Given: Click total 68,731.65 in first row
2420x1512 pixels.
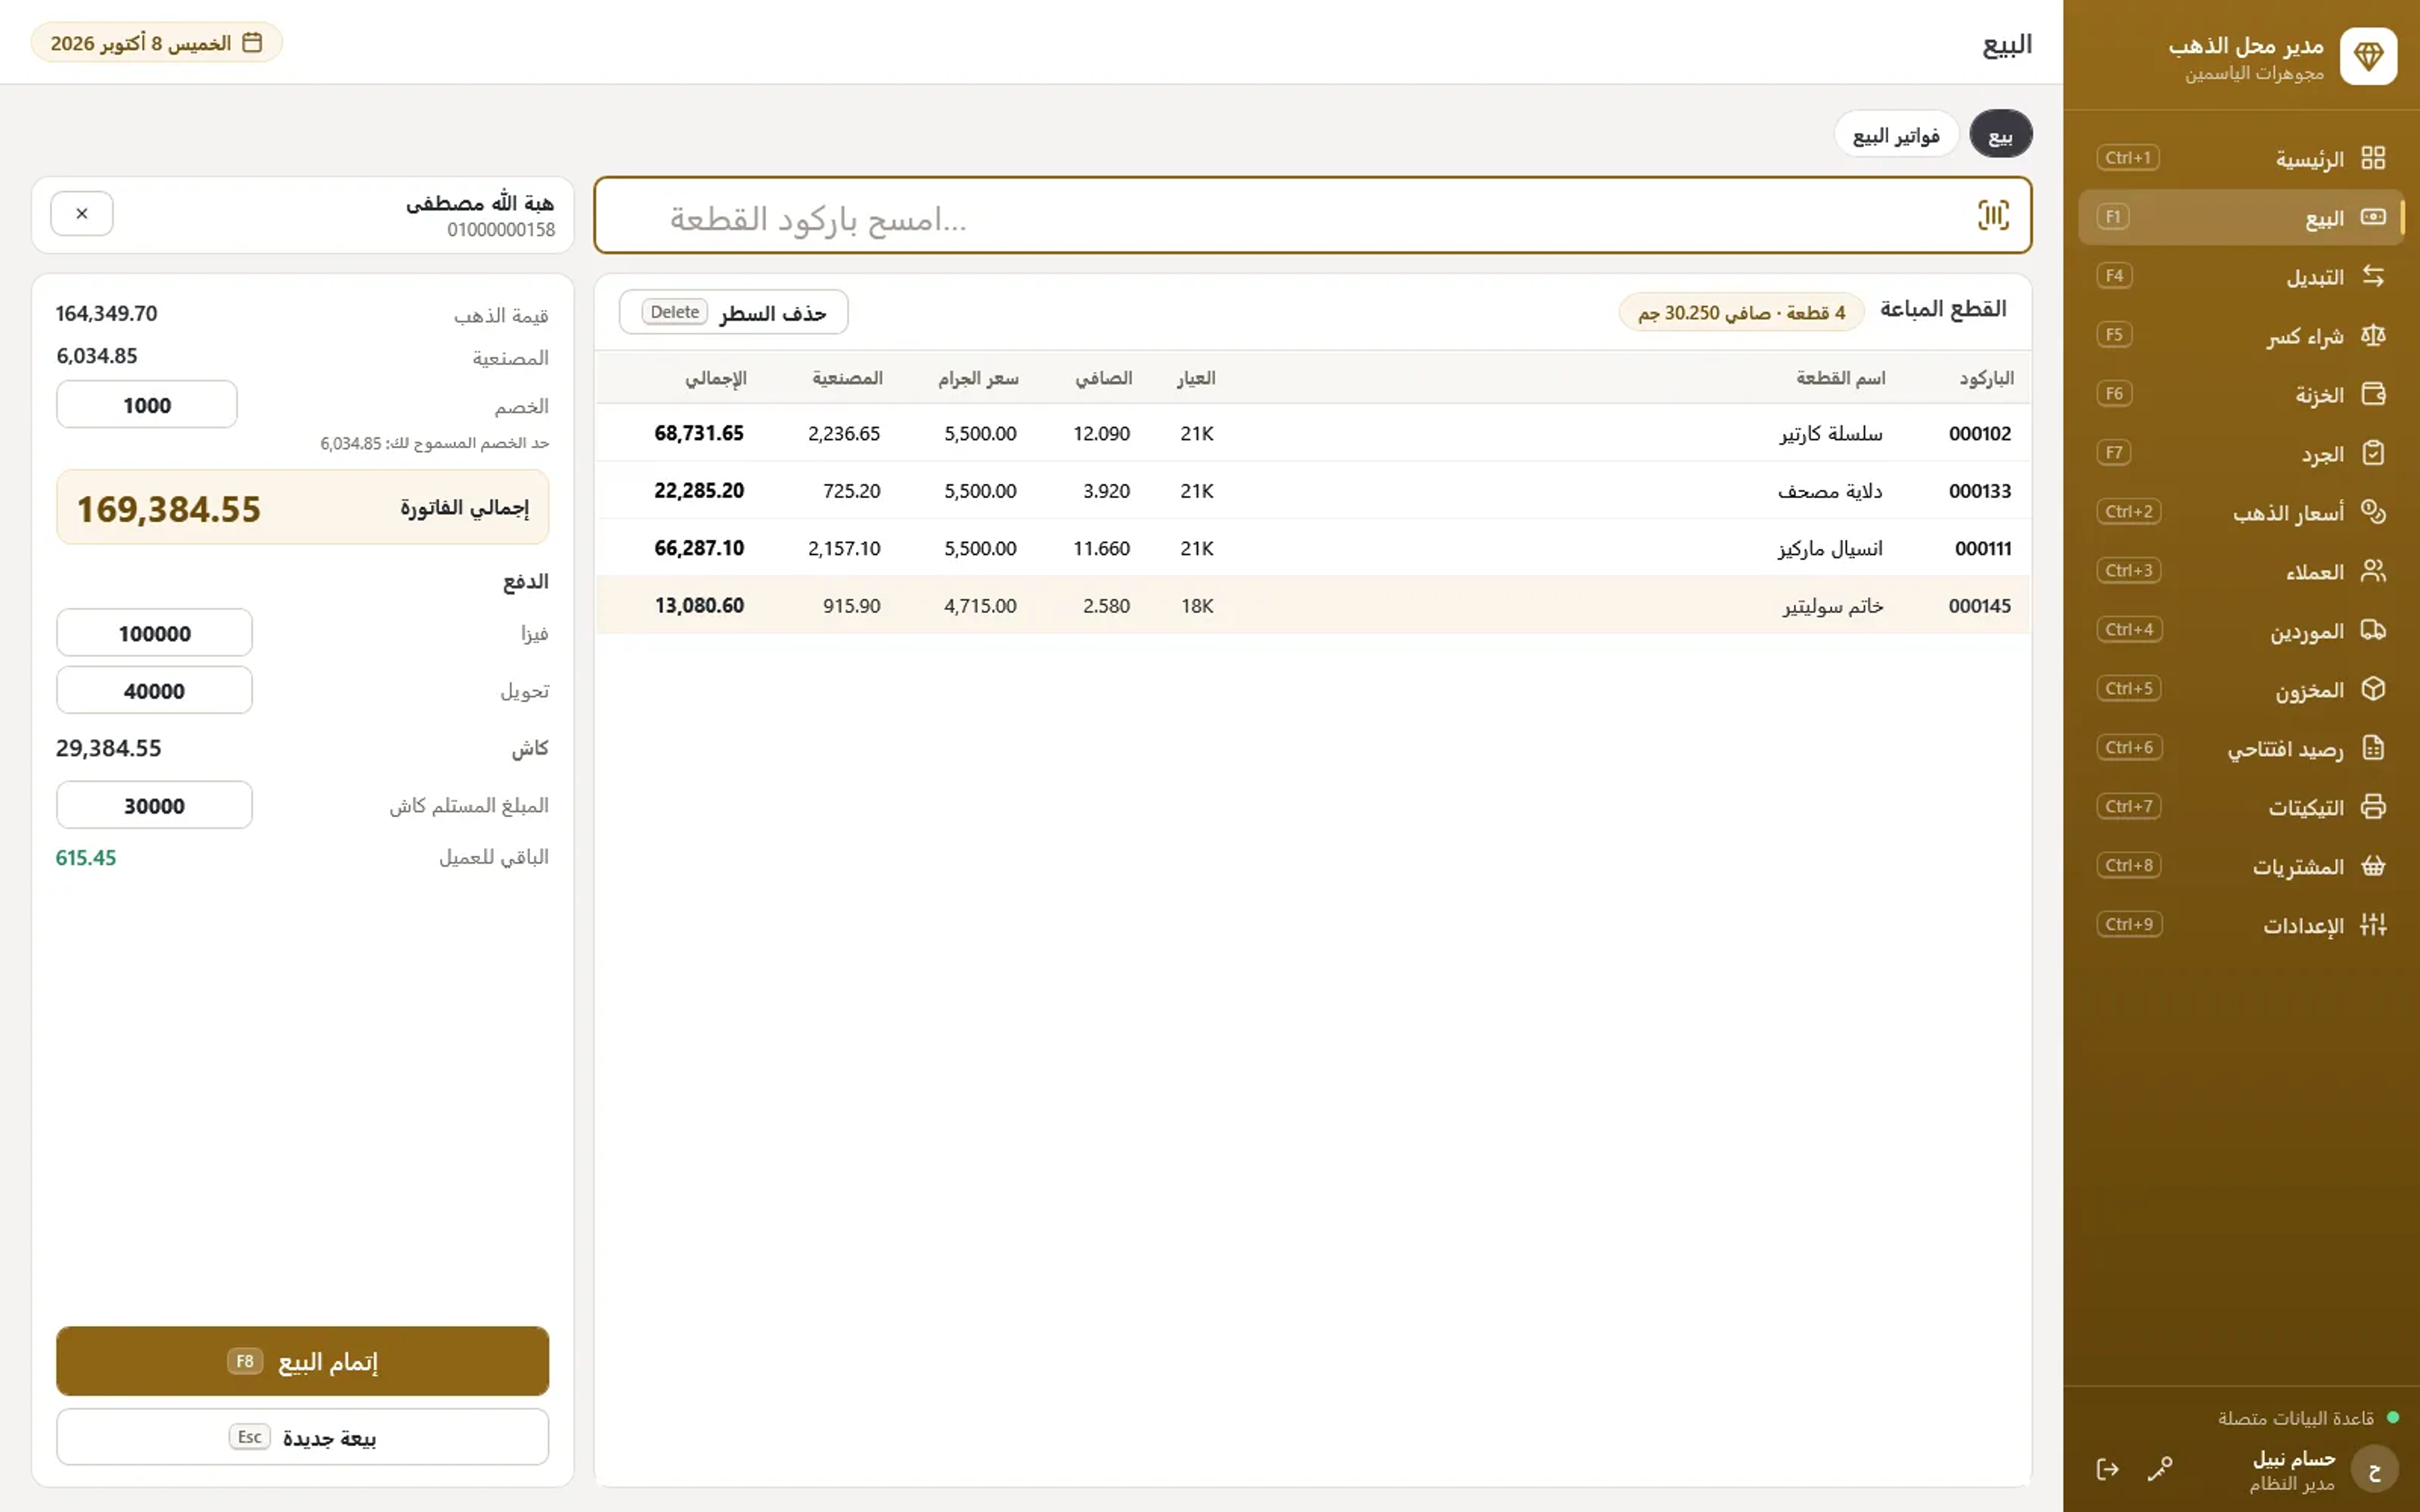Looking at the screenshot, I should (699, 433).
